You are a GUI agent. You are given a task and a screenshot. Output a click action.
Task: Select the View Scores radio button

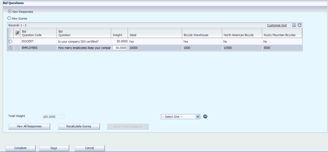pos(9,18)
